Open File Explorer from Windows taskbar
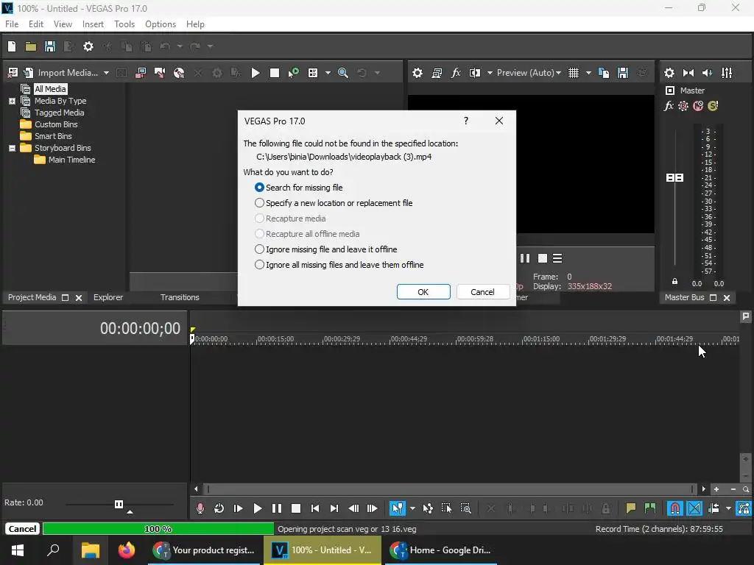The height and width of the screenshot is (565, 754). coord(90,550)
